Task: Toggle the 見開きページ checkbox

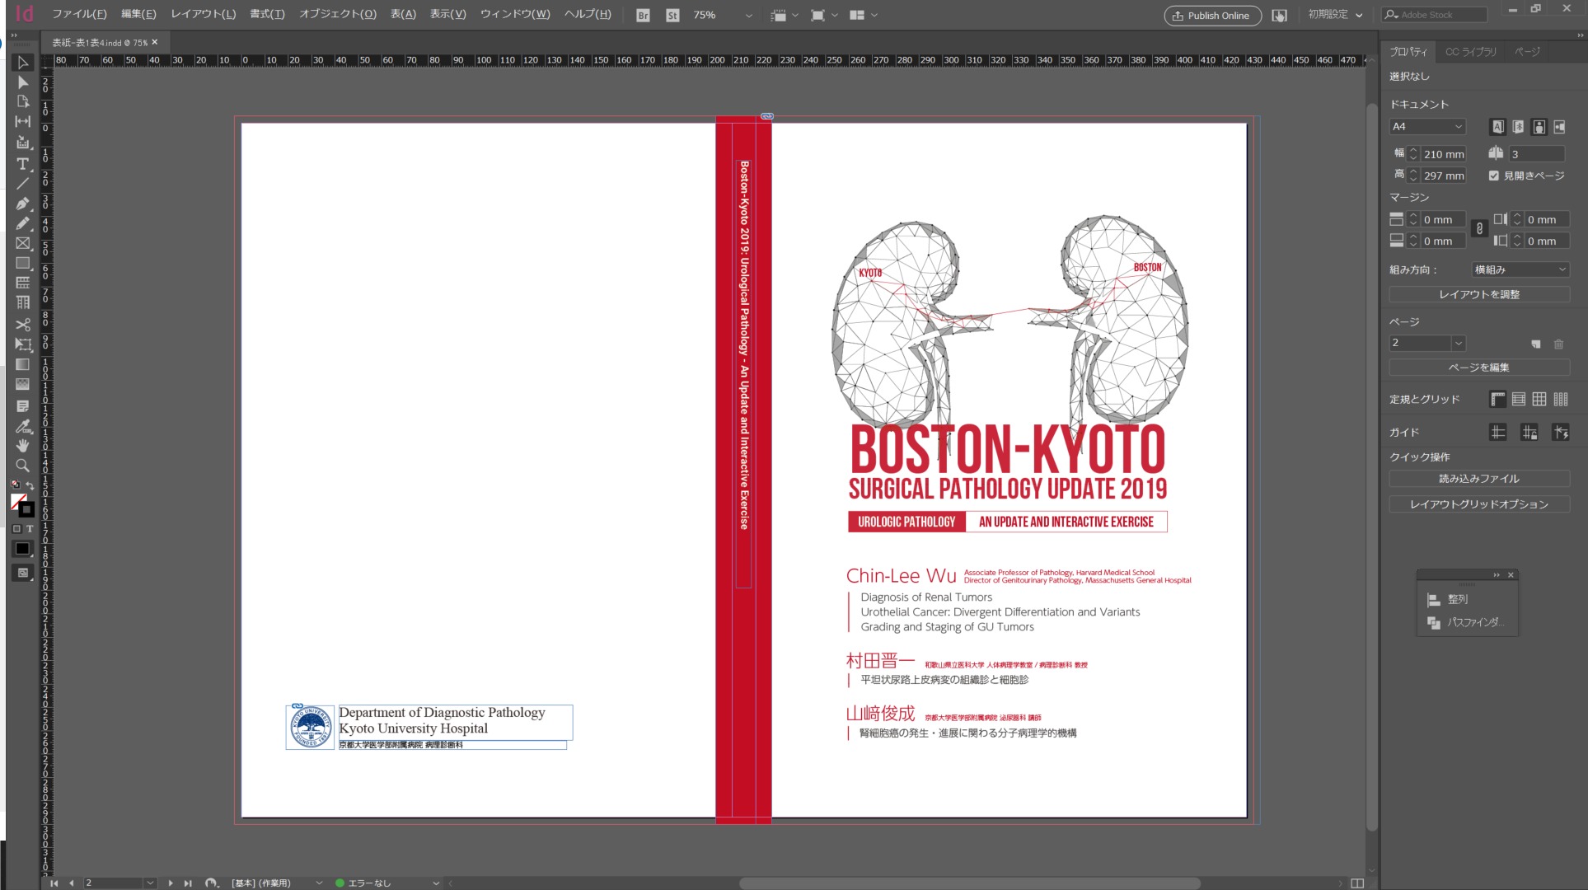Action: pos(1494,176)
